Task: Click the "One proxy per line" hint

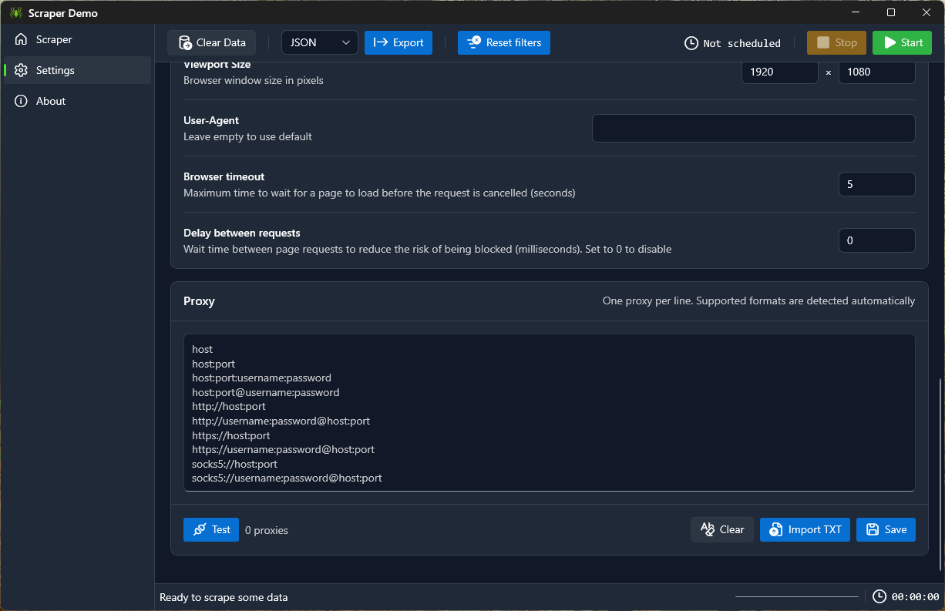Action: click(758, 300)
